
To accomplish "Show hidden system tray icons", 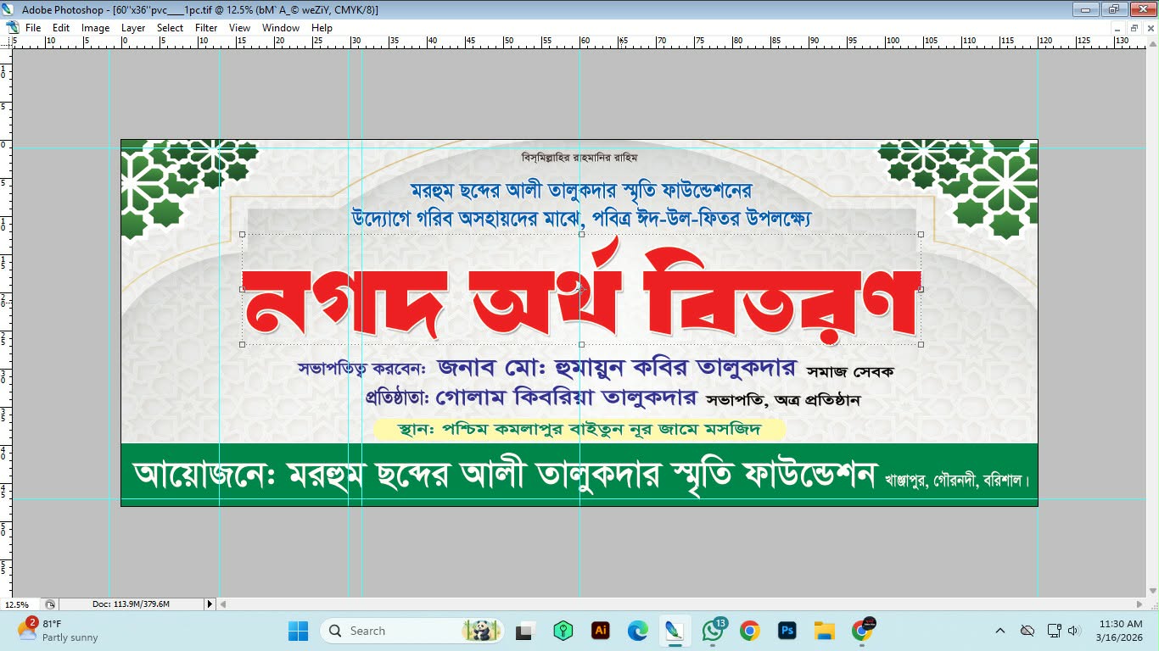I will pos(1000,631).
